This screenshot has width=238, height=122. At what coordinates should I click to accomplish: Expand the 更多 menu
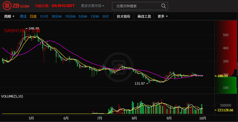point(163,17)
